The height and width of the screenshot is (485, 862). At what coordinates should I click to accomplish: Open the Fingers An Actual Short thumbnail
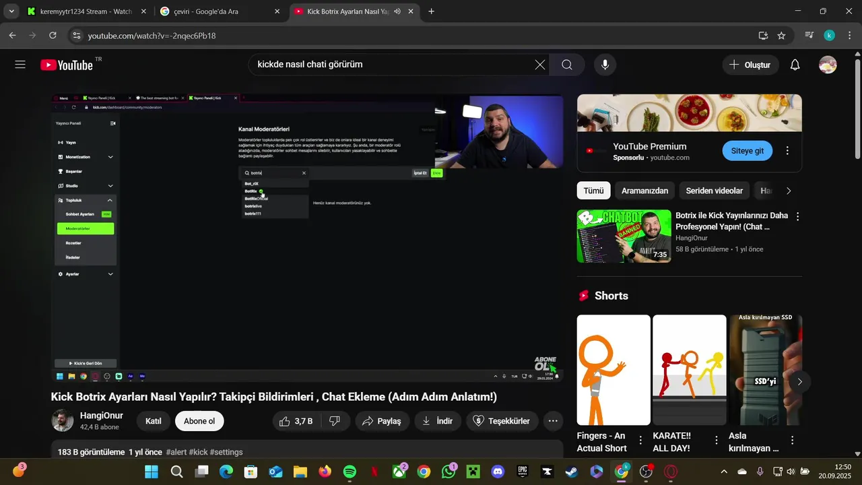pos(614,370)
